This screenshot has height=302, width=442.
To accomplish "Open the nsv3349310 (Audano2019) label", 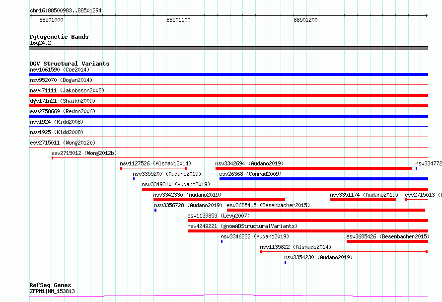I will pyautogui.click(x=176, y=184).
